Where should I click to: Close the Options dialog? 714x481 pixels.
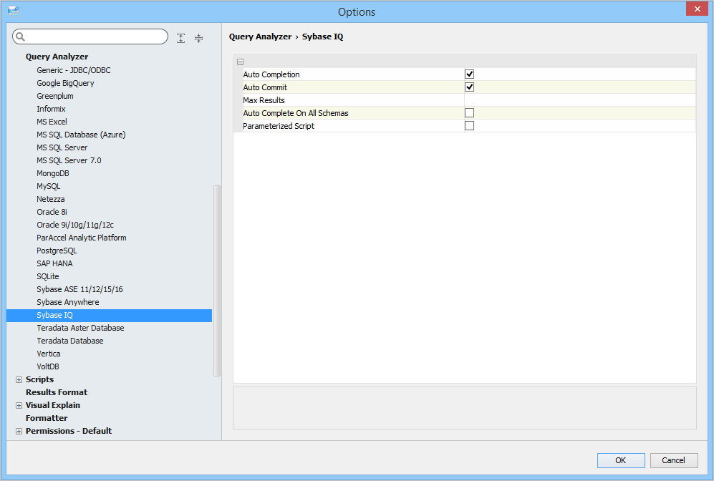point(697,9)
